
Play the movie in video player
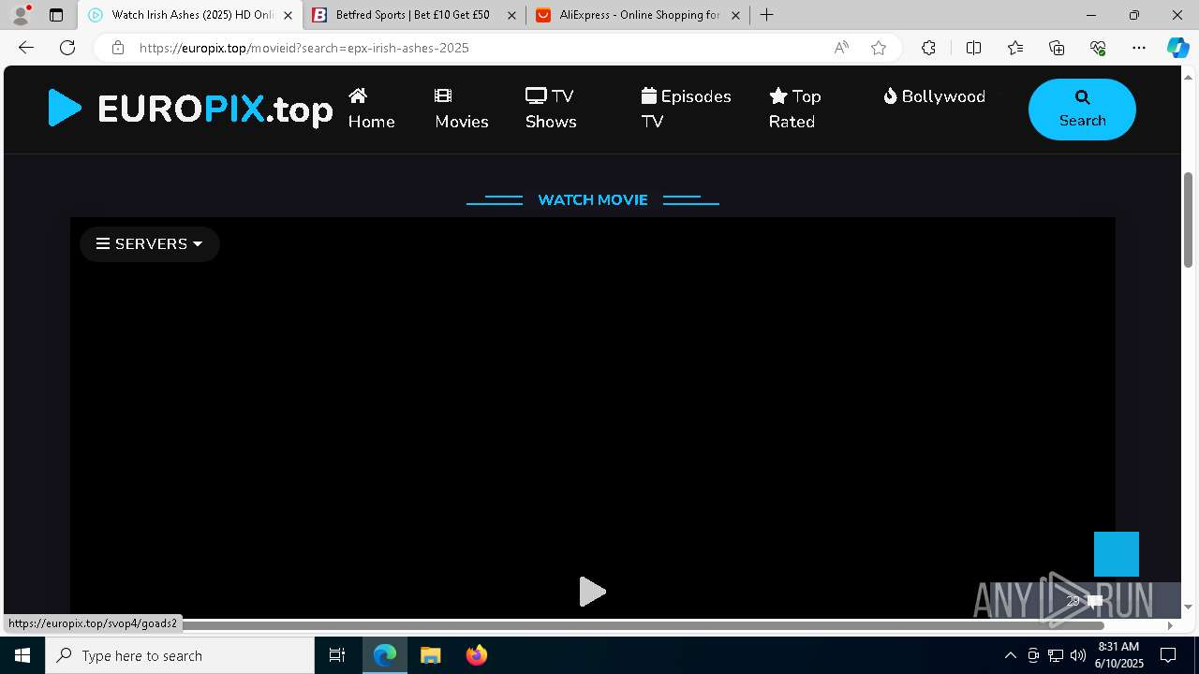point(592,592)
